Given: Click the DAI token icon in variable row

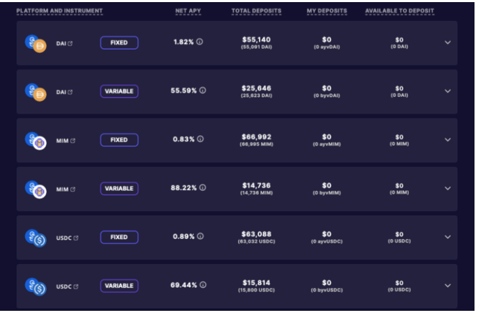Looking at the screenshot, I should point(40,94).
